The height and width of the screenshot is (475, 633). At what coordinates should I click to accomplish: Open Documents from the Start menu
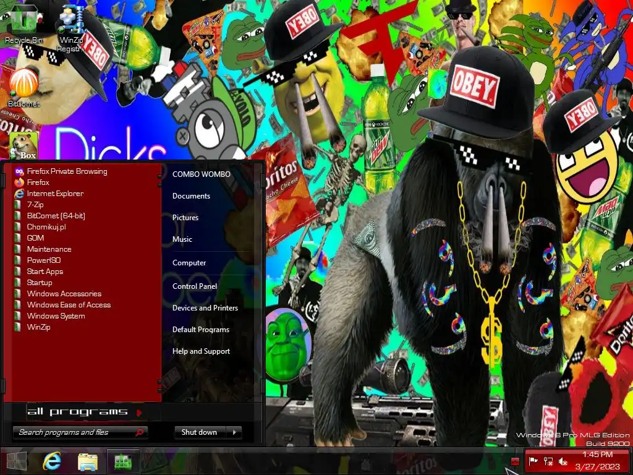click(x=192, y=196)
